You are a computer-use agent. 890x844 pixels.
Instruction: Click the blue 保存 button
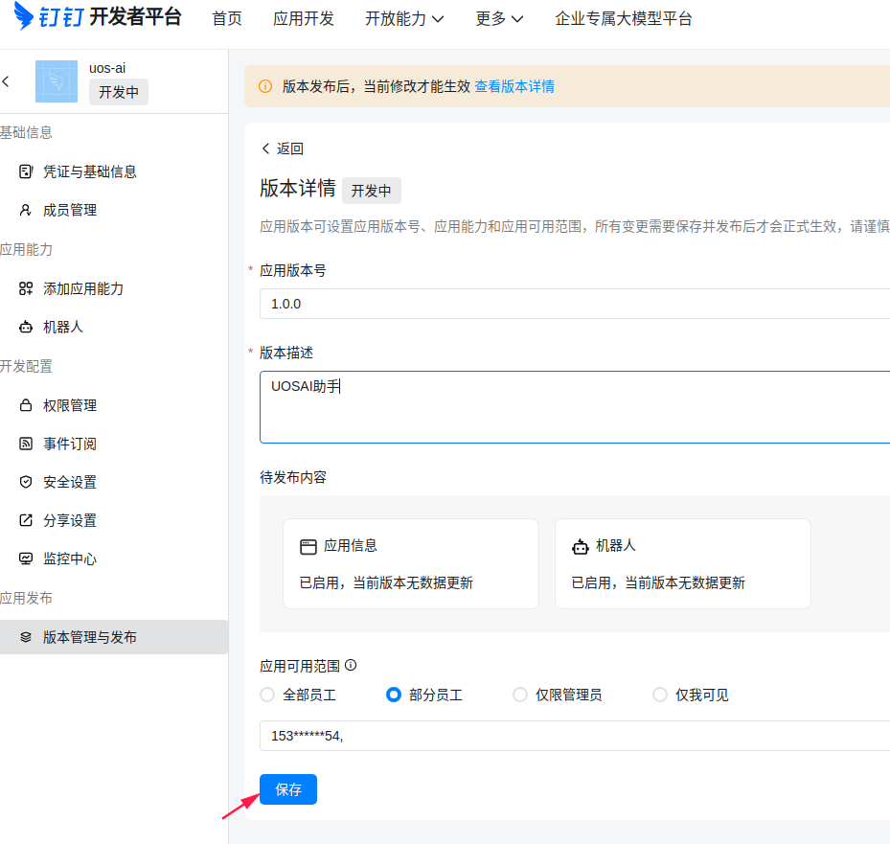point(288,789)
